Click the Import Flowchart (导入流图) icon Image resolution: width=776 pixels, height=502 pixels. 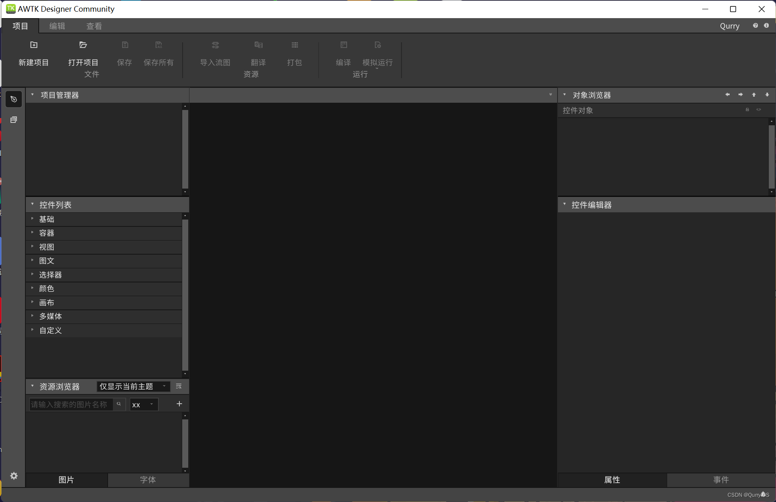[215, 45]
